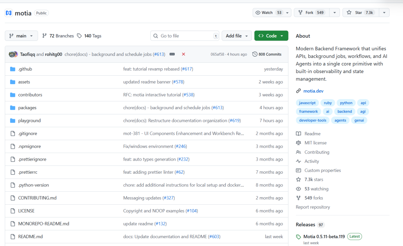Open the .prettierignore file
Image resolution: width=403 pixels, height=246 pixels.
pos(32,159)
